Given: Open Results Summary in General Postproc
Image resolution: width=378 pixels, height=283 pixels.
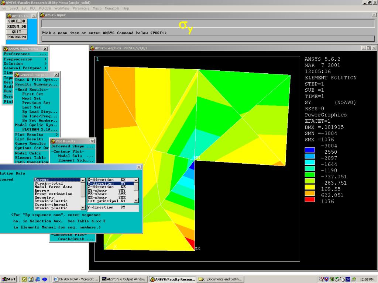Looking at the screenshot, I should pos(37,84).
